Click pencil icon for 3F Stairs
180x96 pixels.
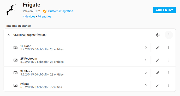158,73
